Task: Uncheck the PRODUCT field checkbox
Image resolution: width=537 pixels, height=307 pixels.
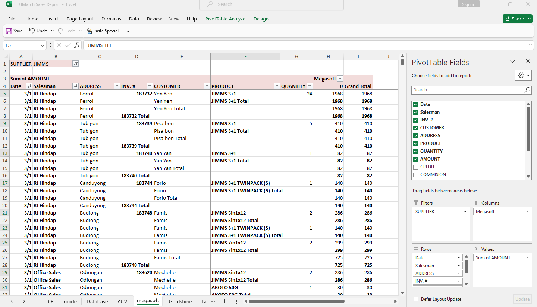Action: click(415, 143)
